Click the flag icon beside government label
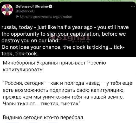 [17, 17]
